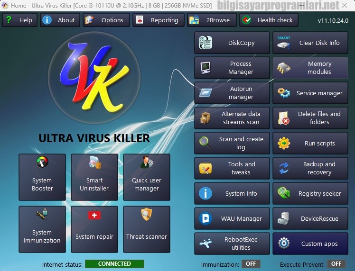Click the Tools and tweaks icon

coord(206,168)
